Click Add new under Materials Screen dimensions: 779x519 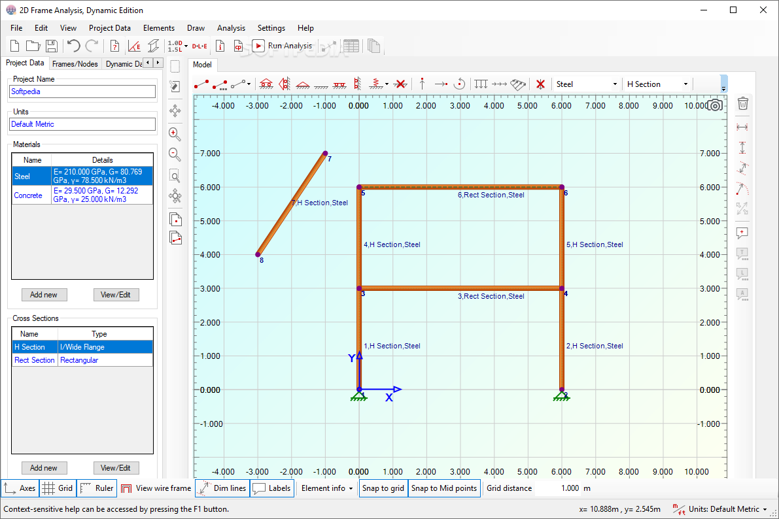(x=44, y=295)
